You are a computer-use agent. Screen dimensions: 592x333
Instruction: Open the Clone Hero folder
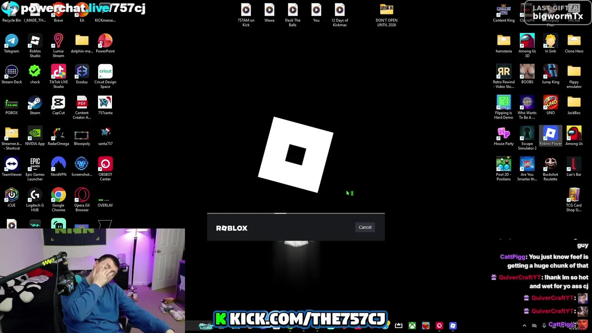click(x=574, y=43)
